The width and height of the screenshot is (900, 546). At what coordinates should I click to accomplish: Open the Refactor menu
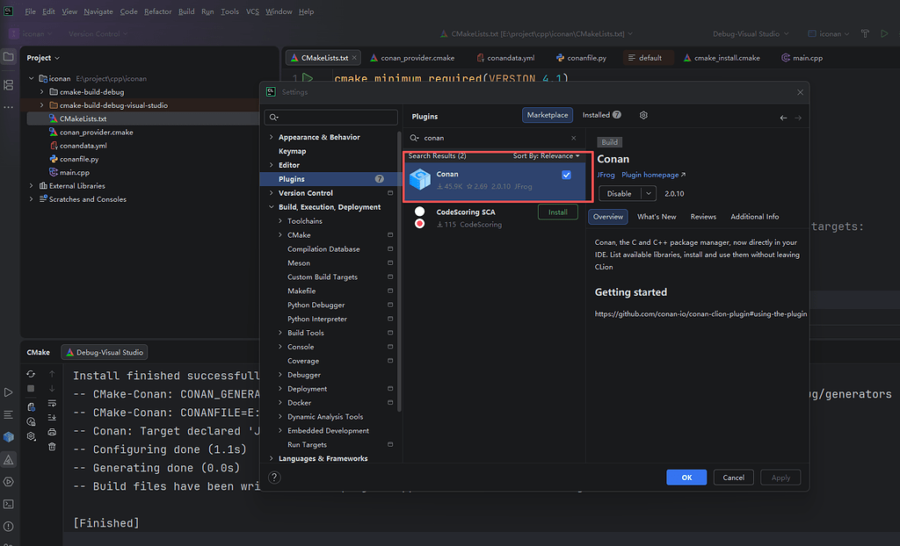(158, 11)
